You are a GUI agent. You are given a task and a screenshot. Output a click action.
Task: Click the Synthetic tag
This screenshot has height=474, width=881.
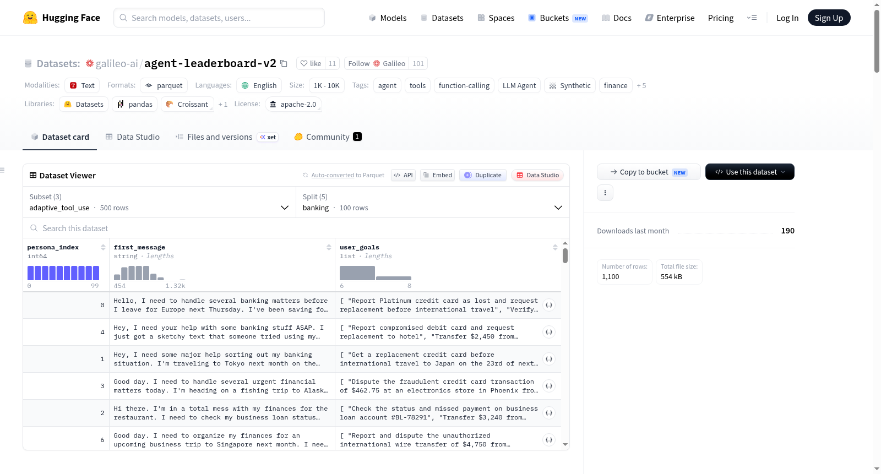tap(570, 85)
